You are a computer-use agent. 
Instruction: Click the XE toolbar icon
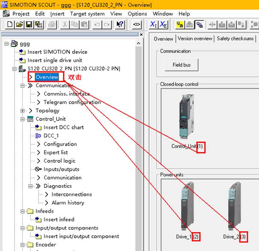pos(163,25)
